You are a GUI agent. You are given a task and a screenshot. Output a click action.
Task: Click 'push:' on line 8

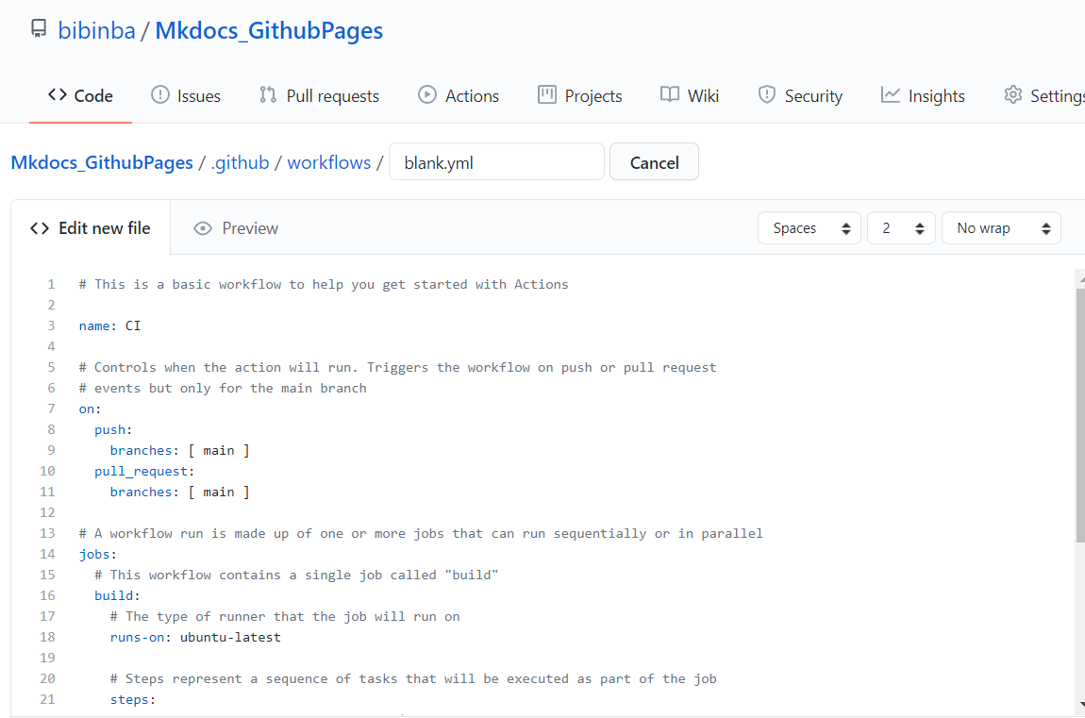[x=113, y=429]
